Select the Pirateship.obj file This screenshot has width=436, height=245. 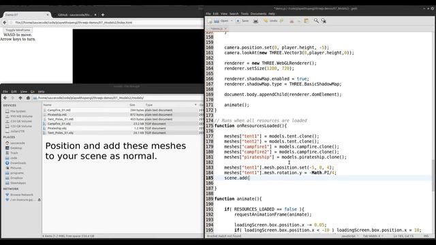[x=57, y=129]
